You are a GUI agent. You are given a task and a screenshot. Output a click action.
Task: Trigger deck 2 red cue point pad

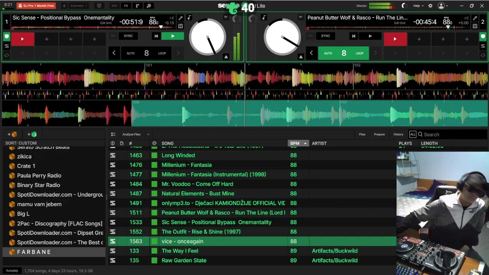(395, 39)
